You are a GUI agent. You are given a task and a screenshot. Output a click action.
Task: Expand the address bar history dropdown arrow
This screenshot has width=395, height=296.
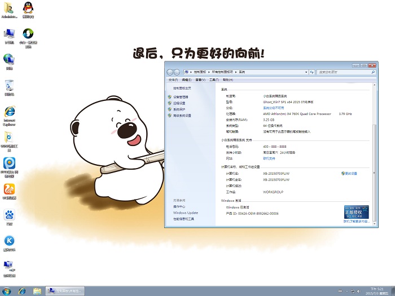click(x=308, y=72)
